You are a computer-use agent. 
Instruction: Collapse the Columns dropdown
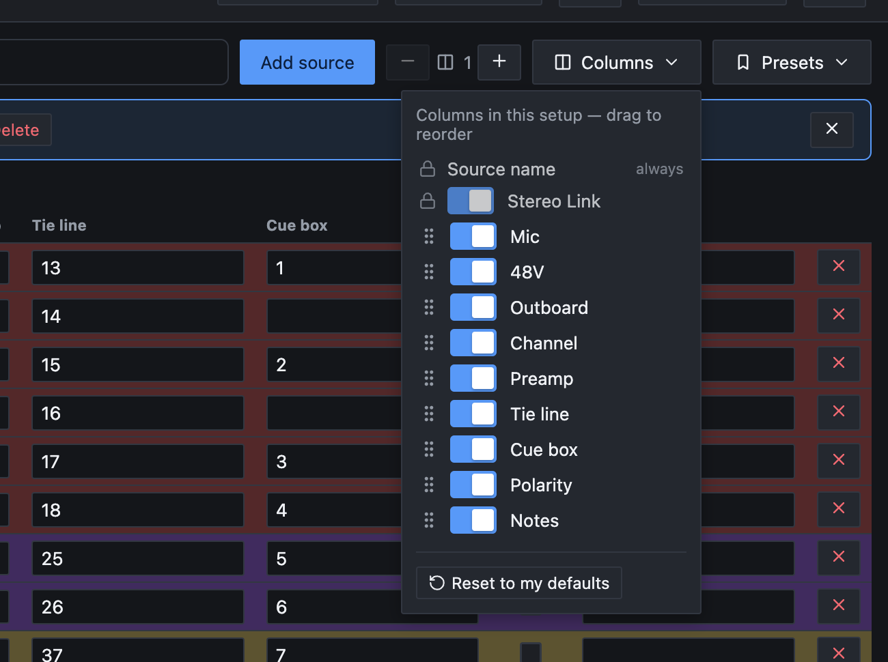[617, 62]
